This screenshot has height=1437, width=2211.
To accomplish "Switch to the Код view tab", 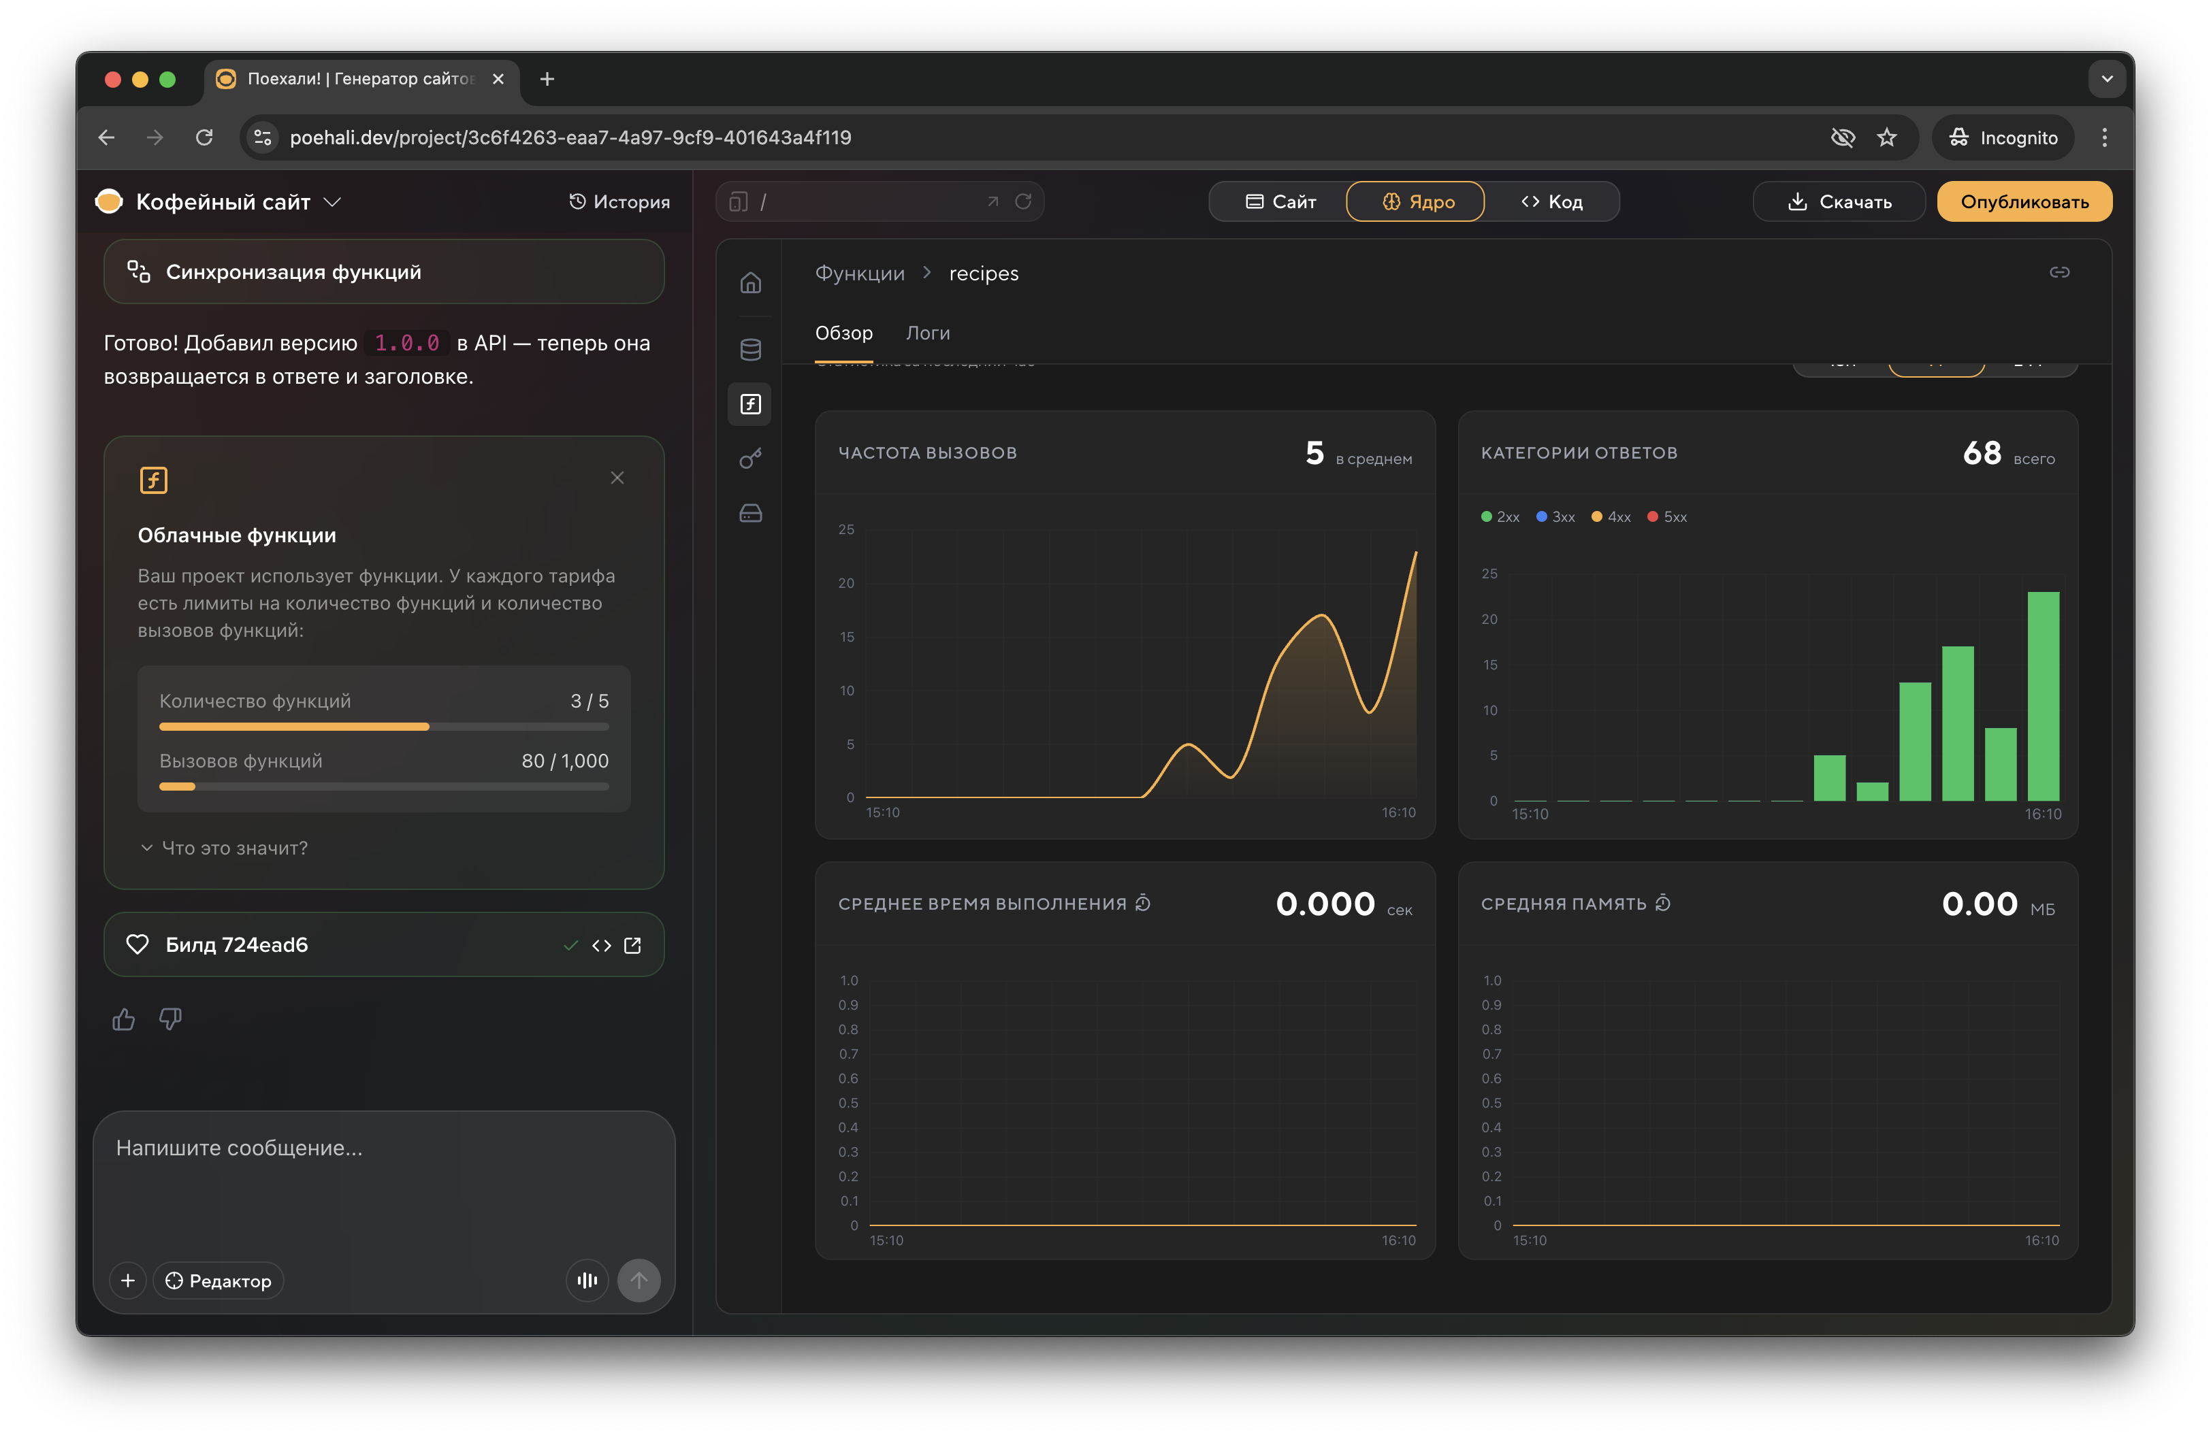I will [1551, 201].
